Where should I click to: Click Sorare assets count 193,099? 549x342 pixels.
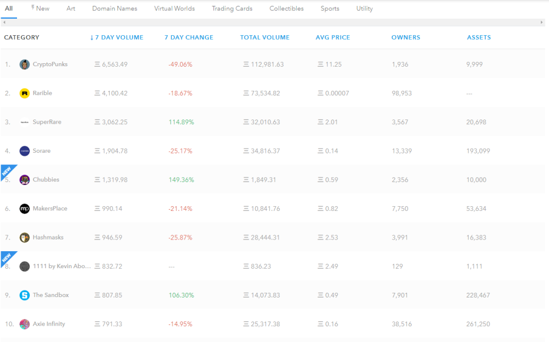pos(478,151)
